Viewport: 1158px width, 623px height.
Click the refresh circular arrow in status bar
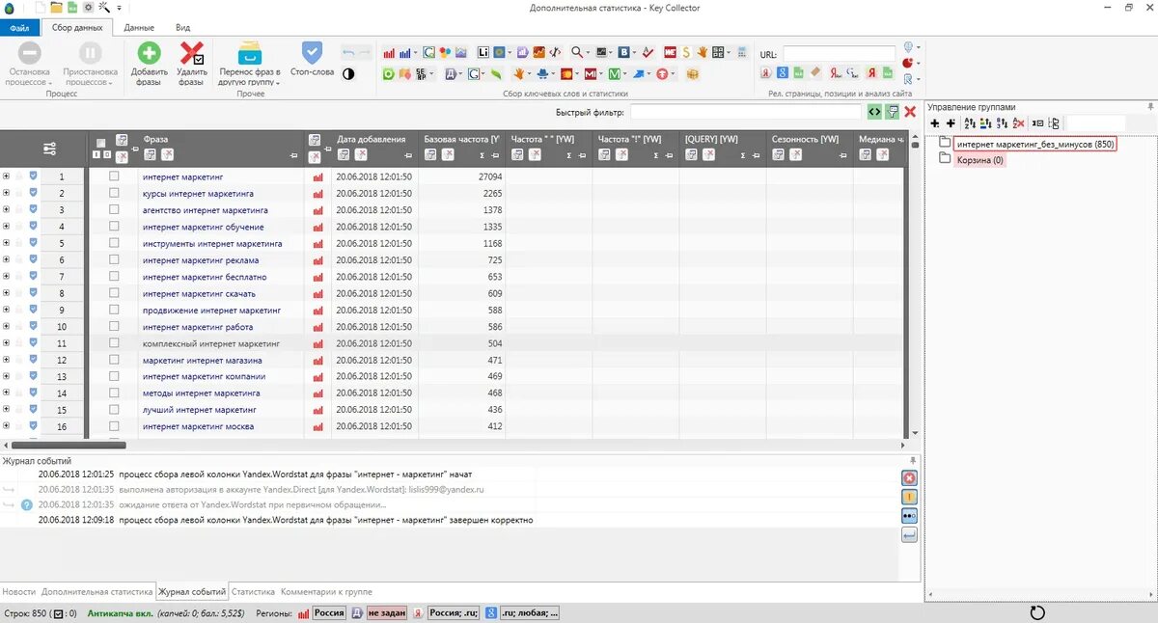[x=1038, y=613]
